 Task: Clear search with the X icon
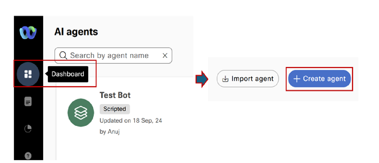click(x=165, y=56)
